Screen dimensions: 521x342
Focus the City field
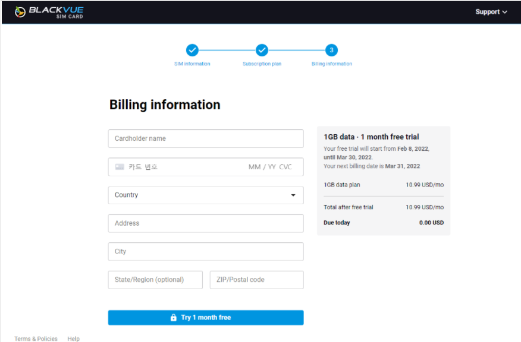[206, 251]
